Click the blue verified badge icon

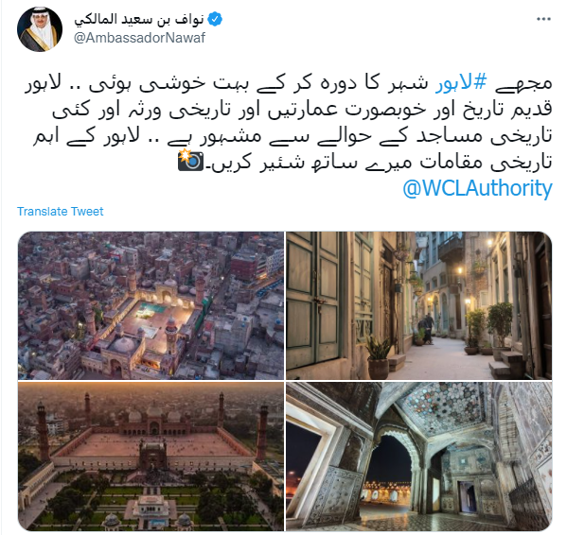click(x=215, y=19)
